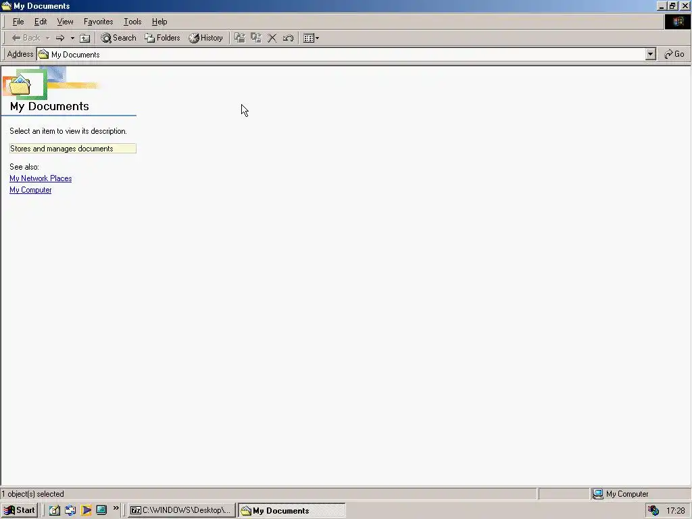
Task: Launch Windows Media Player from quick launch
Action: tap(86, 511)
